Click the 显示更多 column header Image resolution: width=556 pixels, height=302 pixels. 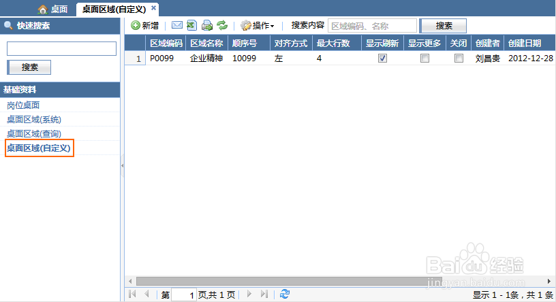click(424, 44)
